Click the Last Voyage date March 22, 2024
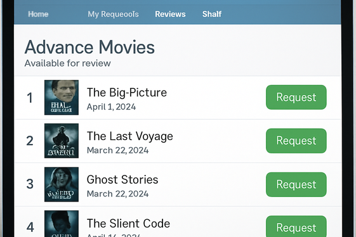Viewport: 356px width, 237px height. pos(117,150)
